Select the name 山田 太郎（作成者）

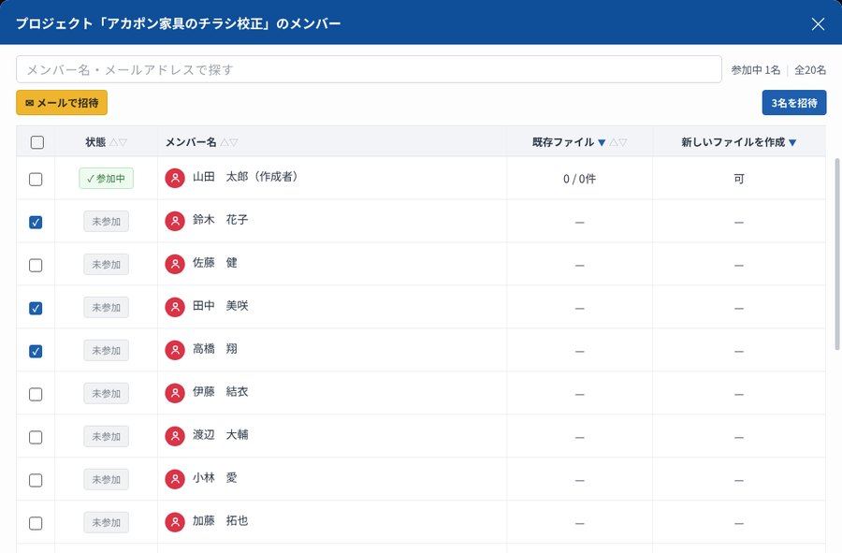click(246, 177)
